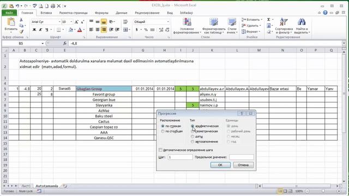Click the fill color paint bucket icon

coord(70,29)
